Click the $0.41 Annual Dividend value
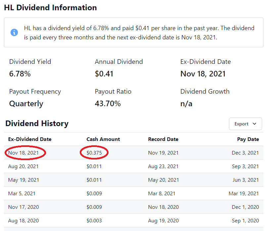 104,74
